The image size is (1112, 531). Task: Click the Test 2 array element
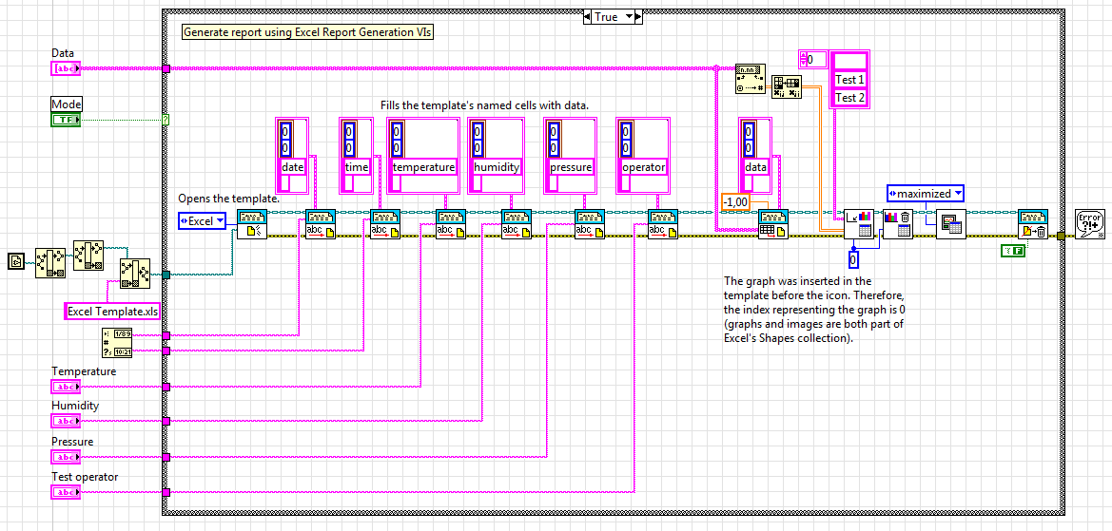point(849,98)
